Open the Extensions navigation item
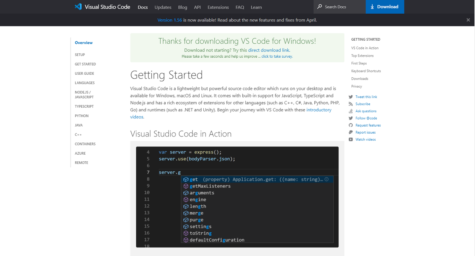475x256 pixels. [x=218, y=7]
